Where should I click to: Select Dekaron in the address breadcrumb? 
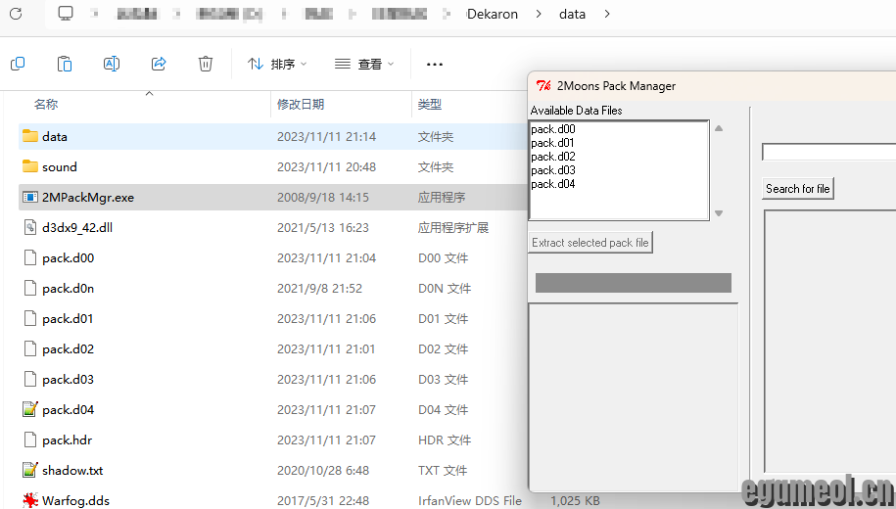click(x=492, y=15)
